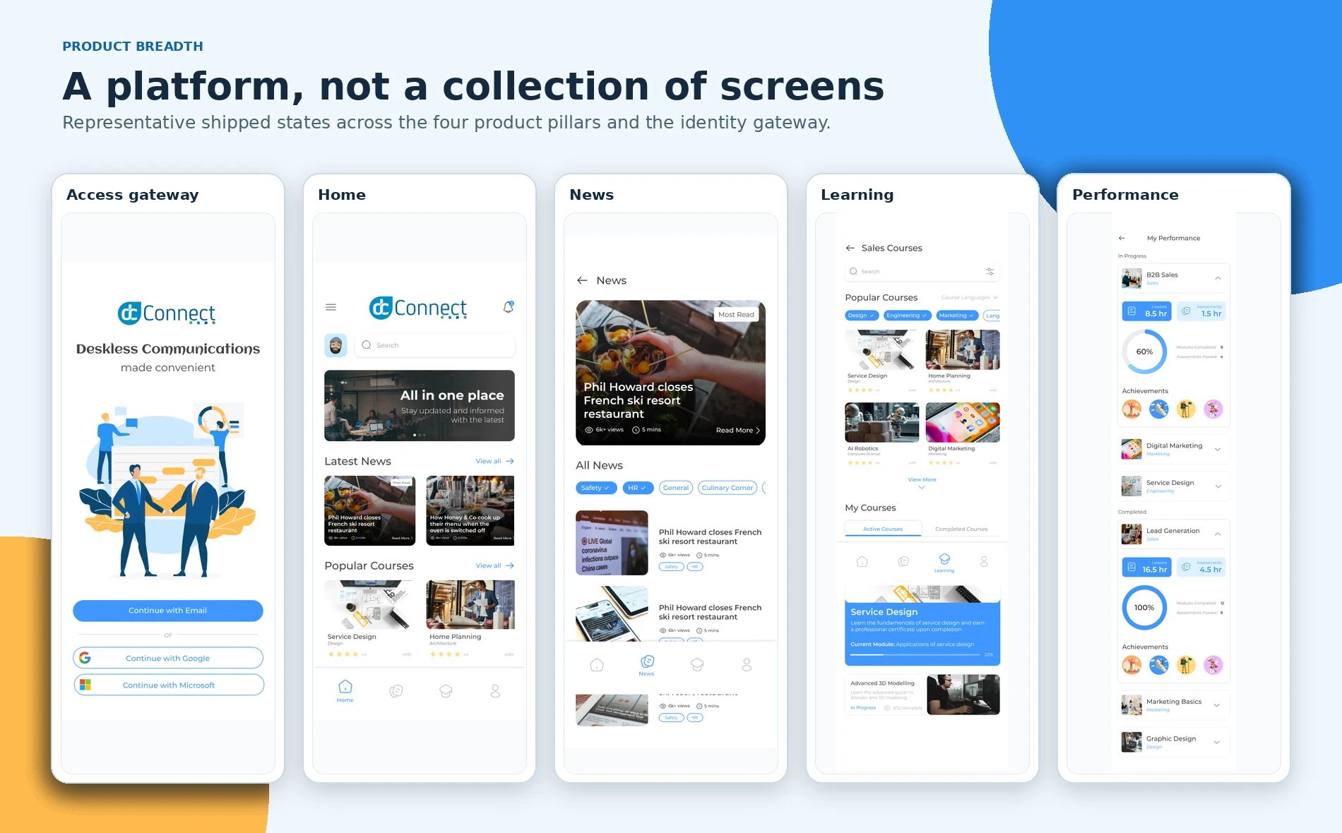This screenshot has width=1342, height=833.
Task: Expand the Graphic Design performance row
Action: tap(1218, 742)
